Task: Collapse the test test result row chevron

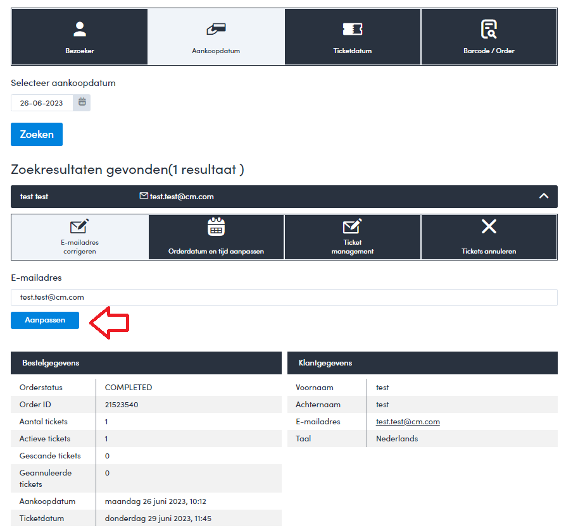Action: [x=543, y=197]
